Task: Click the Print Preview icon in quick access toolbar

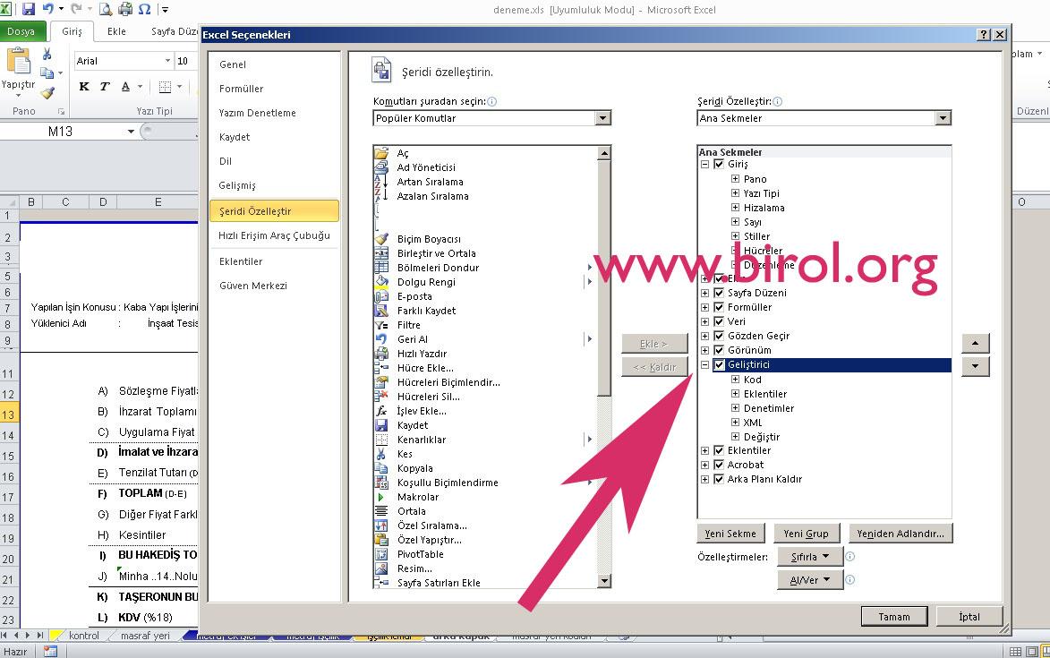Action: [106, 9]
